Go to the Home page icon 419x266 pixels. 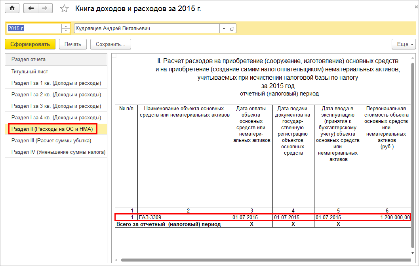click(x=12, y=8)
